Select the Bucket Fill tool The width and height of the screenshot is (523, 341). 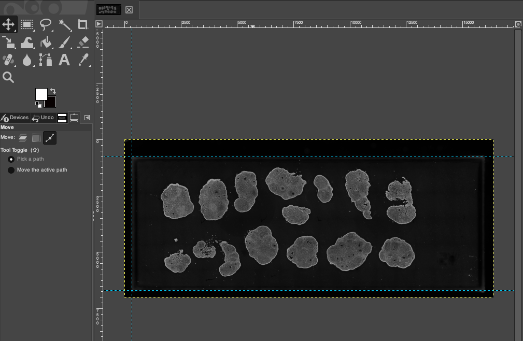[46, 42]
